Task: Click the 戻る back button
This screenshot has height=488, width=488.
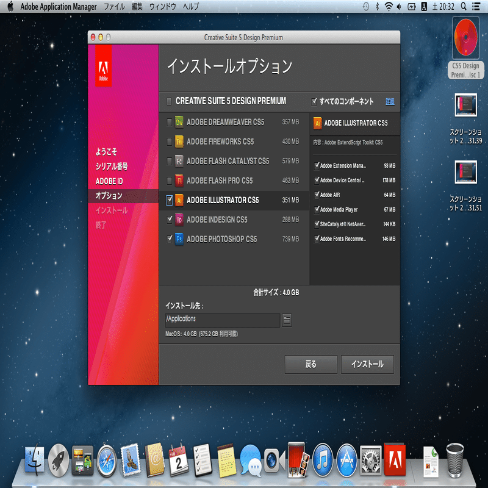Action: (x=310, y=364)
